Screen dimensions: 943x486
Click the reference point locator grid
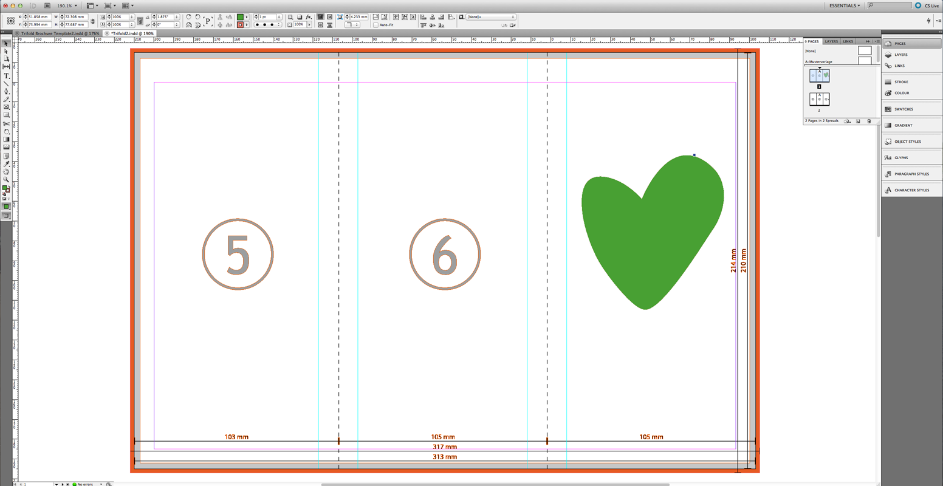11,21
